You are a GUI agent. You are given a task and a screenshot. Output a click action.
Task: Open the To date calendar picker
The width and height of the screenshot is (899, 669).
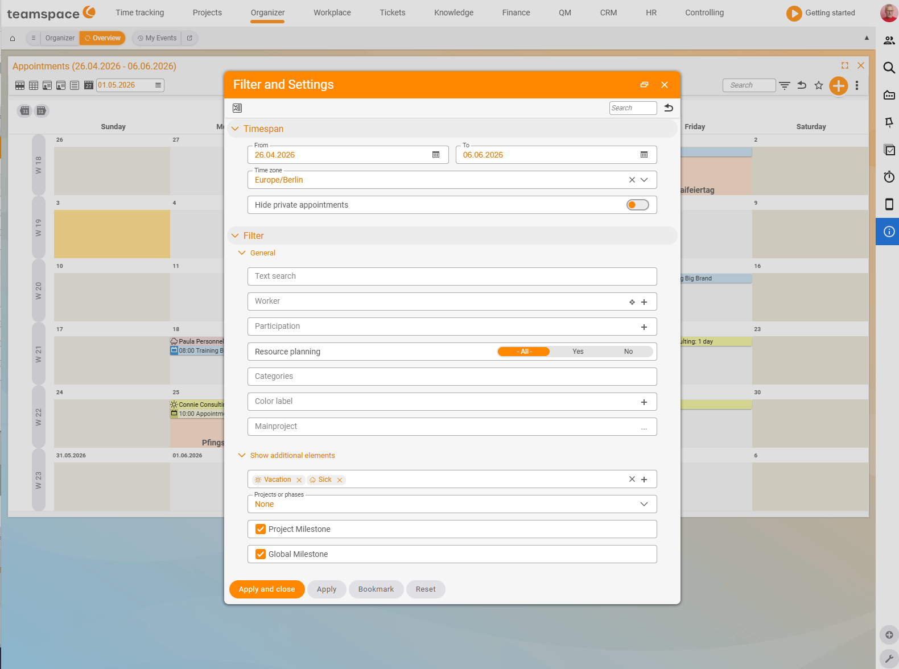pyautogui.click(x=644, y=155)
